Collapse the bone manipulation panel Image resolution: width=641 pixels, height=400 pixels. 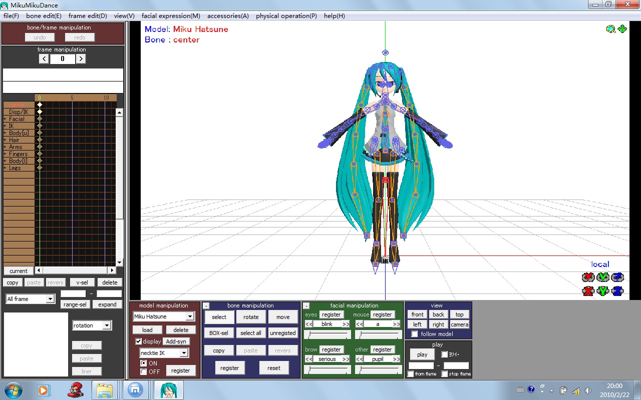(206, 305)
